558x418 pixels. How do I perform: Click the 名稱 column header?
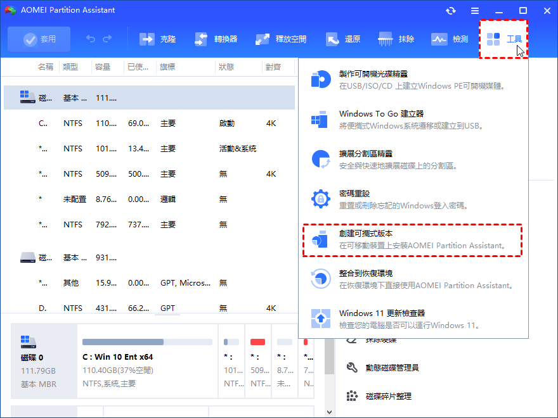click(x=46, y=67)
